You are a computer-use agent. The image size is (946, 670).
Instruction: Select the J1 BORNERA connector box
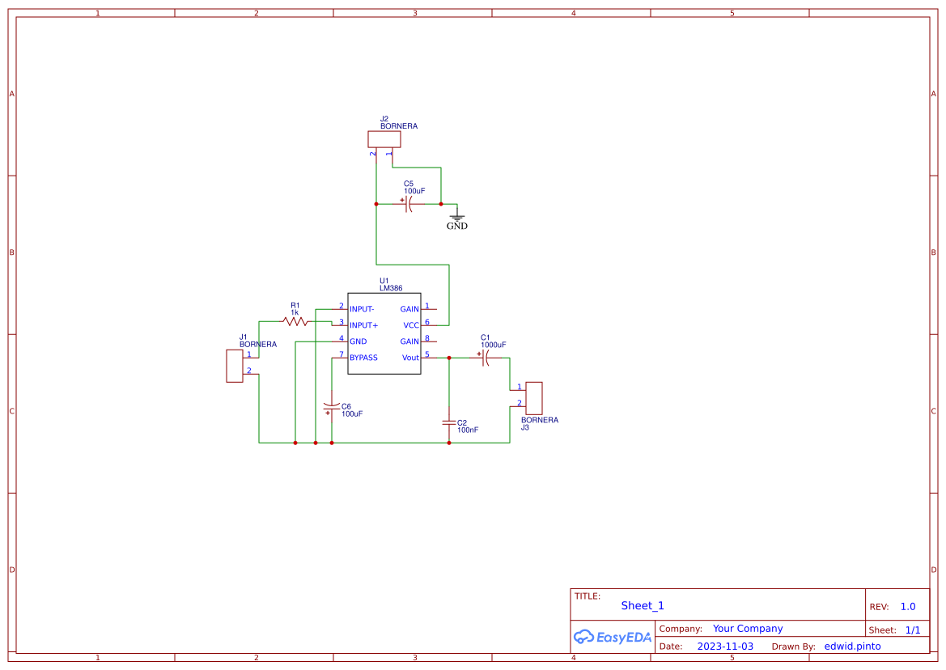[x=235, y=366]
